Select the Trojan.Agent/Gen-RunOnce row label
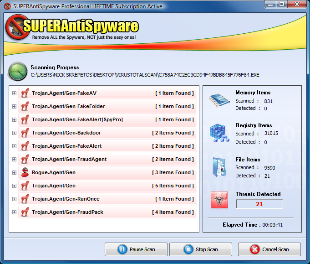 [x=66, y=199]
